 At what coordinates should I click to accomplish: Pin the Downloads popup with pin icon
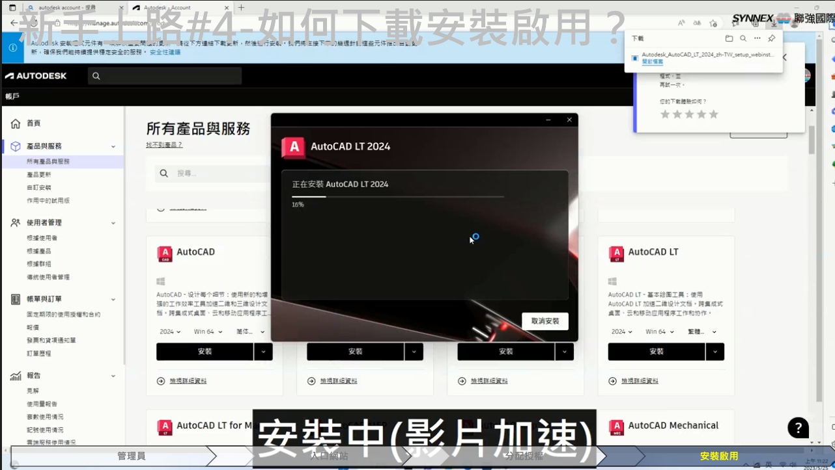tap(772, 38)
